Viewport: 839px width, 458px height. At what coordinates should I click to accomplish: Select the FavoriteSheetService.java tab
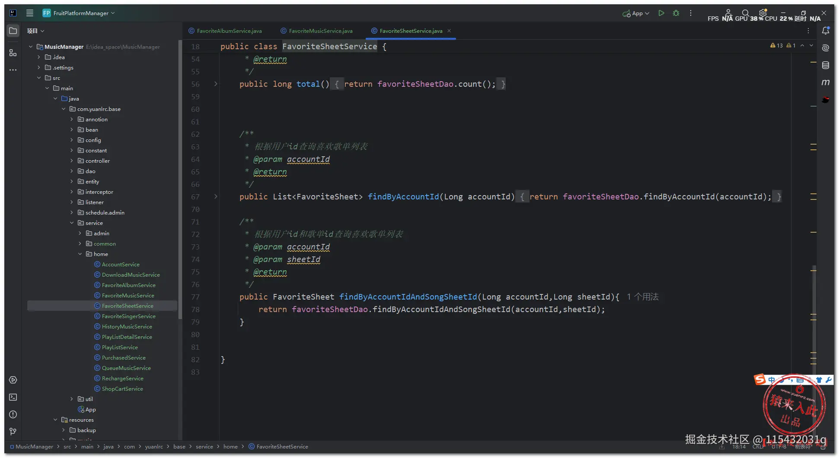pyautogui.click(x=406, y=31)
